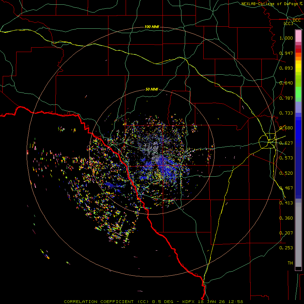
Task: Click the 0.573 color scale value
Action: click(286, 158)
